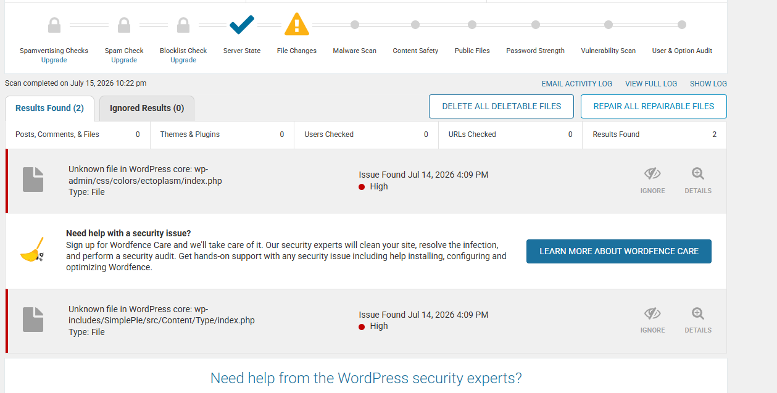Click 'Need help from the WordPress security experts?' heading
The image size is (777, 393).
(x=366, y=378)
